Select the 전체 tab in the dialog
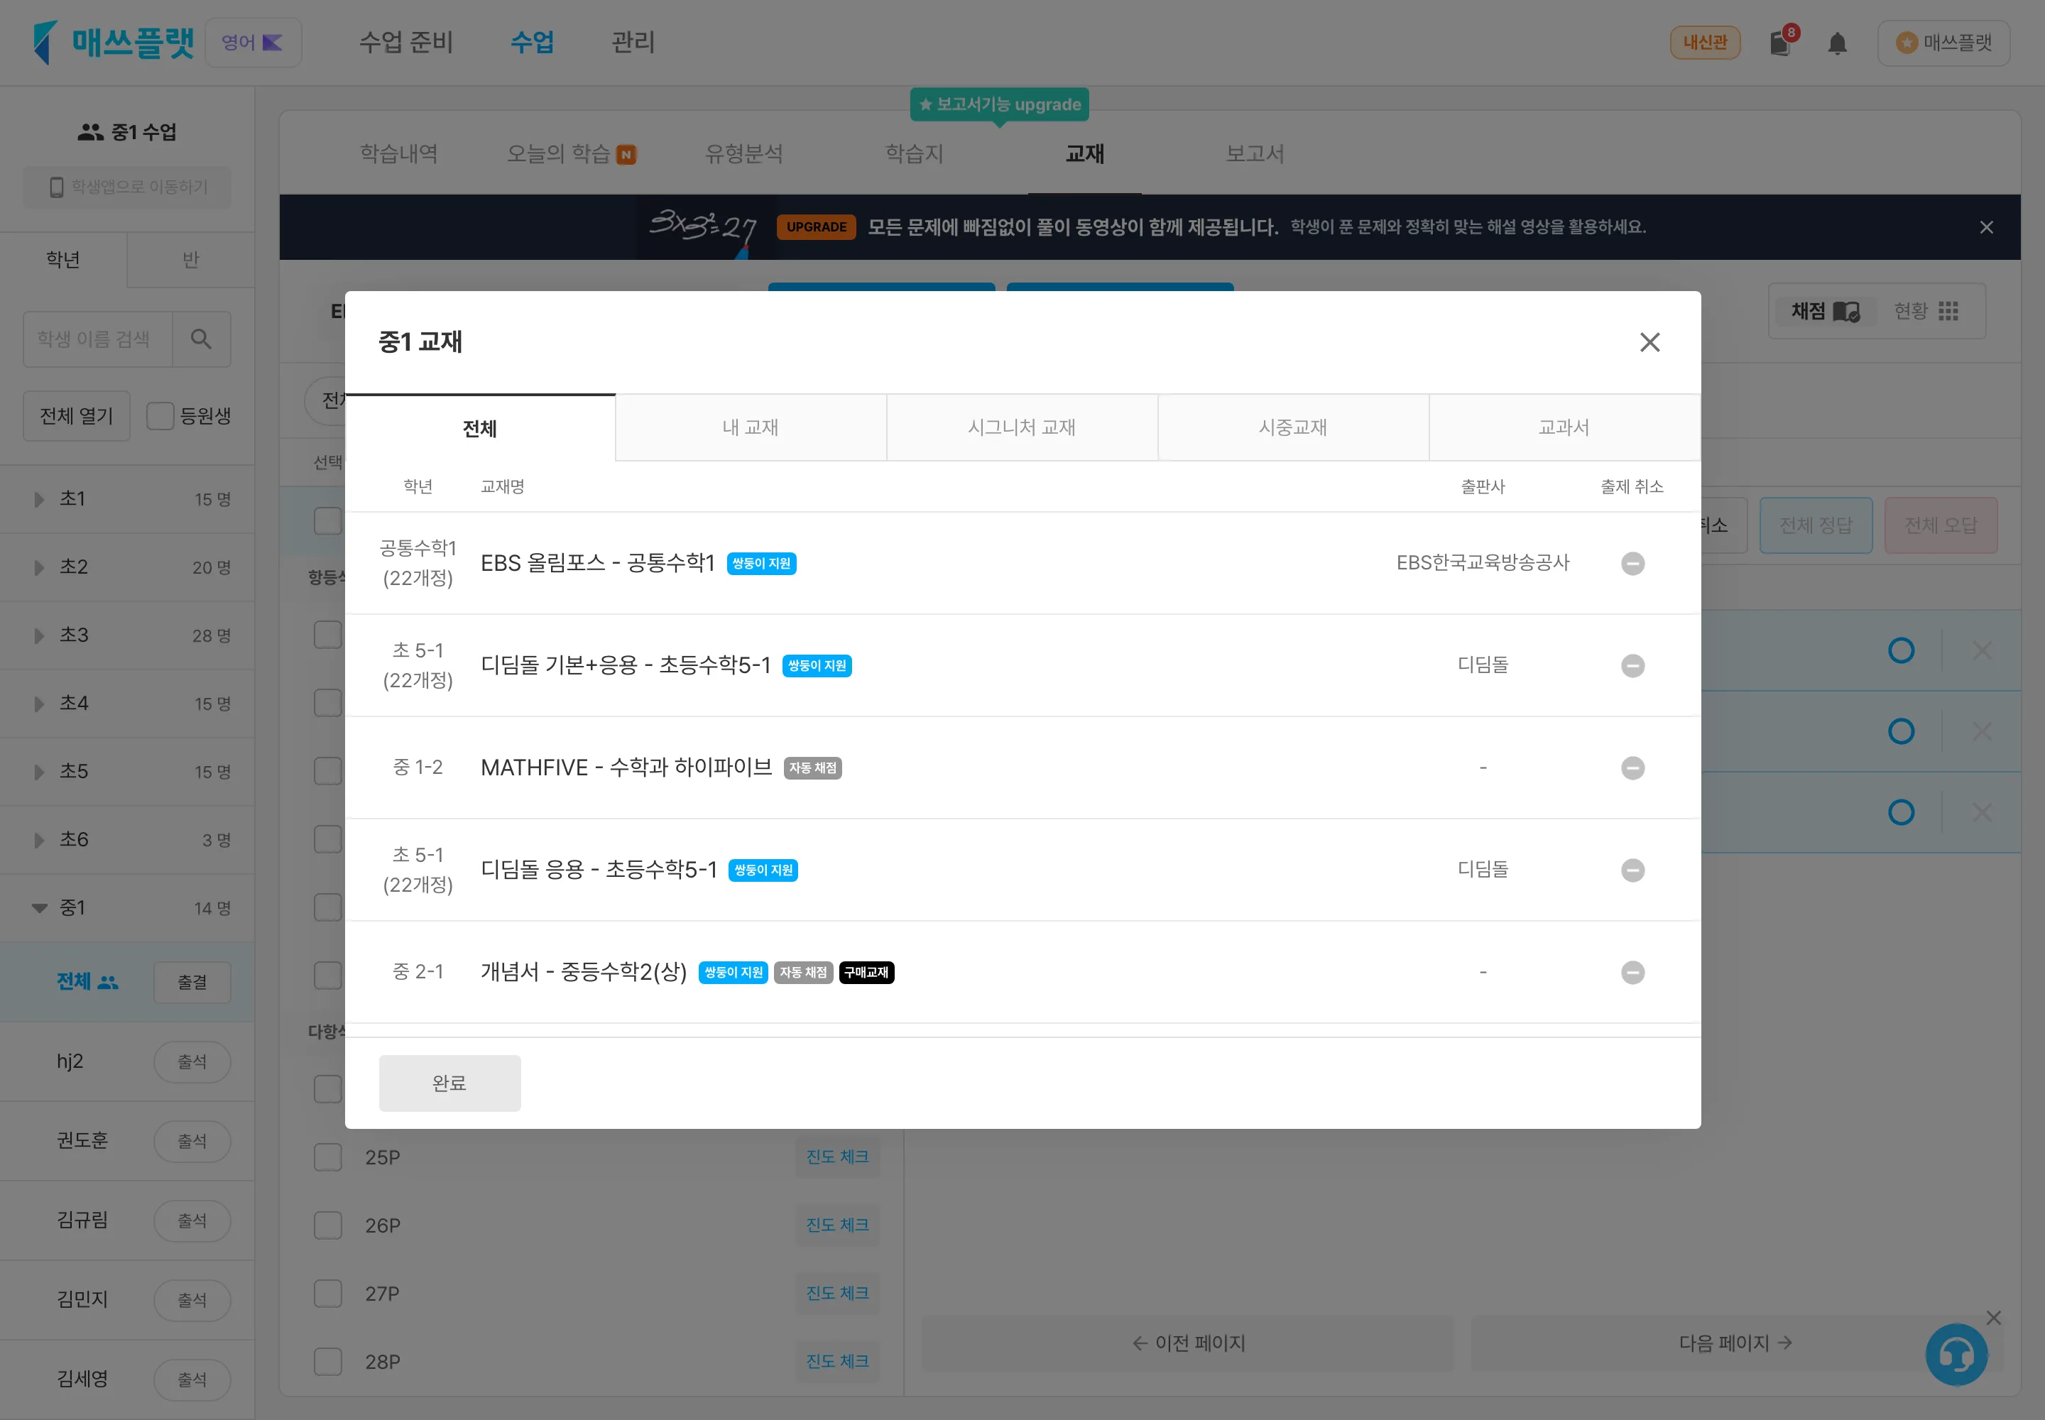Image resolution: width=2045 pixels, height=1420 pixels. tap(480, 428)
